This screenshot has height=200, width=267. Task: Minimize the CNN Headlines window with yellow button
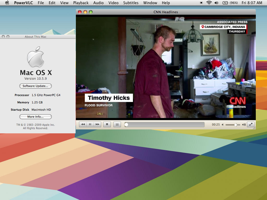click(x=85, y=12)
